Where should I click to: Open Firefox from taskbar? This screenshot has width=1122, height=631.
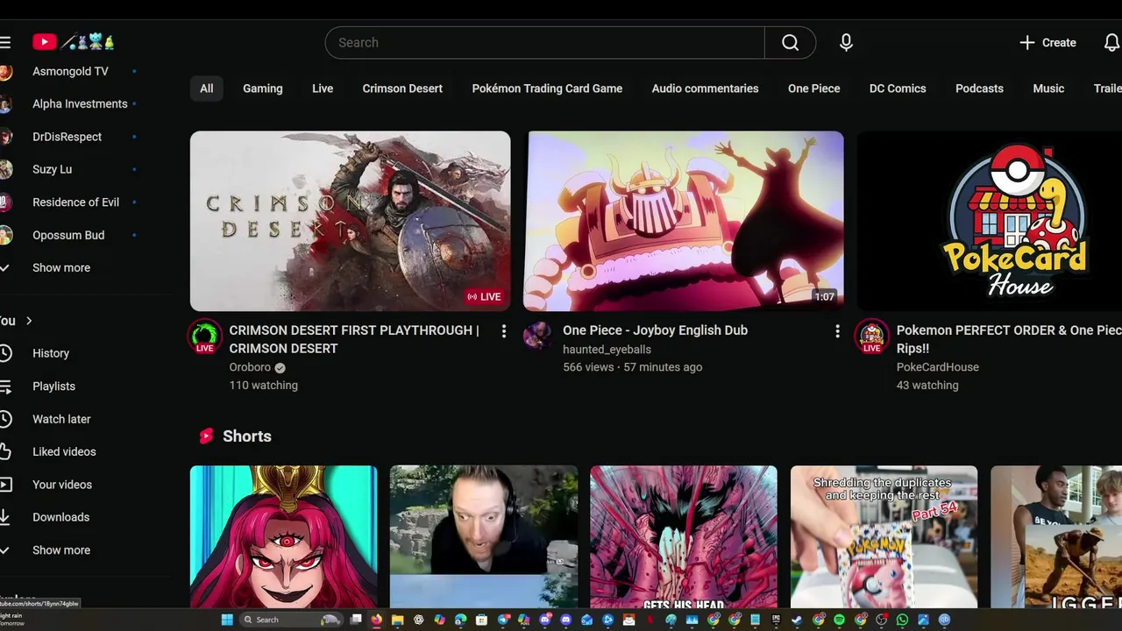376,620
